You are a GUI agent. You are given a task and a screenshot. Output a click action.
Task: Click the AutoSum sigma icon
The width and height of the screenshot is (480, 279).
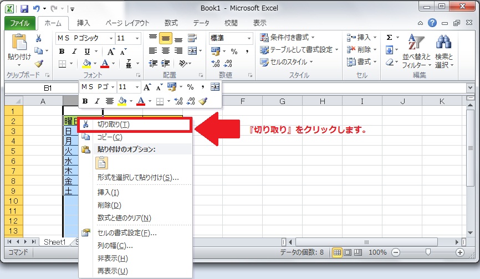tap(390, 37)
